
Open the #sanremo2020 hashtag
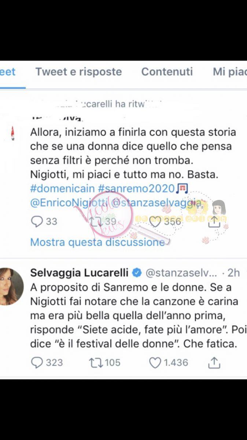click(136, 189)
